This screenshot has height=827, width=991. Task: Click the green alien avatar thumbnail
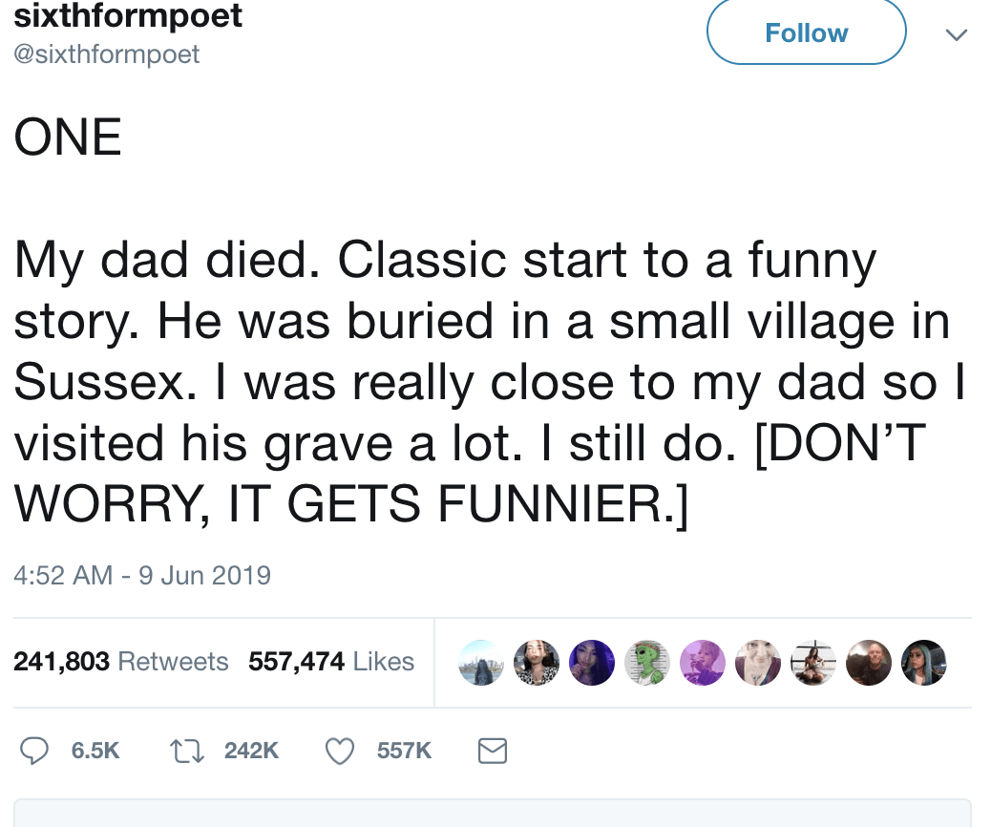pos(647,663)
